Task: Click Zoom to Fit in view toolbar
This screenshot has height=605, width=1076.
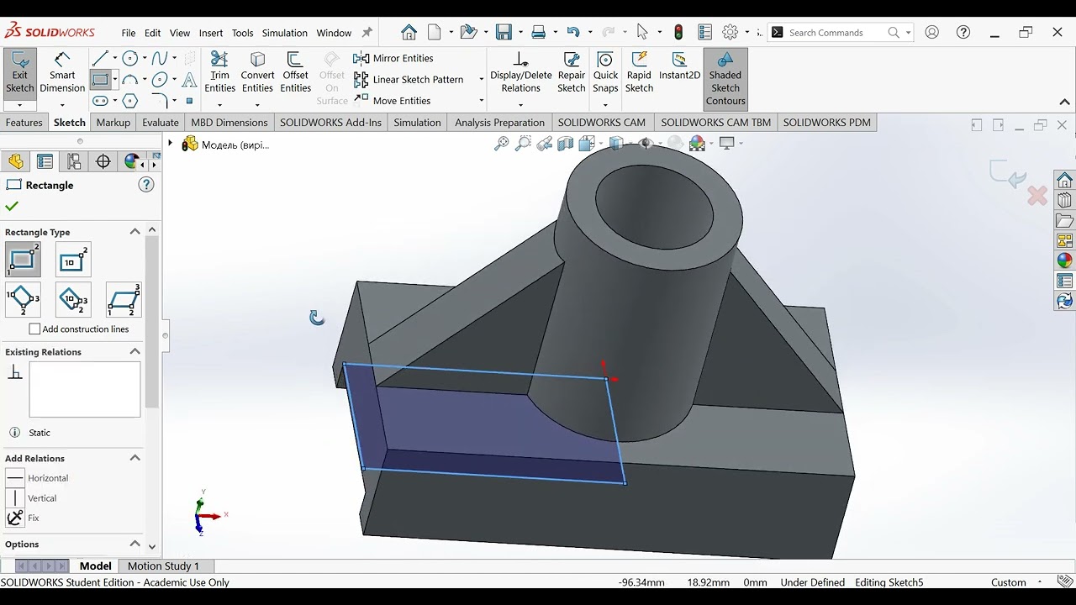Action: click(x=501, y=144)
